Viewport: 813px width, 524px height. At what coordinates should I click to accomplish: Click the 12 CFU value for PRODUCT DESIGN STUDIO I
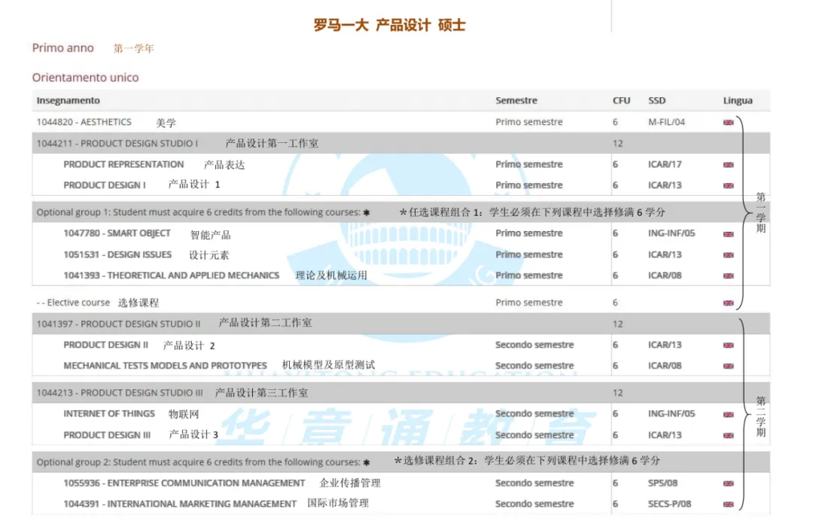(x=617, y=143)
